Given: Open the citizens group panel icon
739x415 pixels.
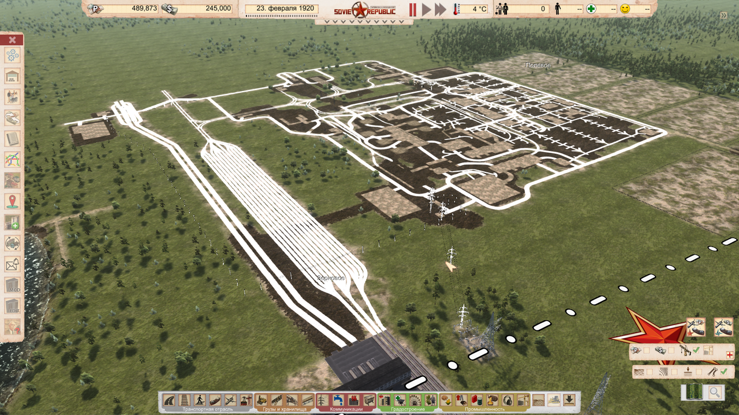Looking at the screenshot, I should point(12,97).
